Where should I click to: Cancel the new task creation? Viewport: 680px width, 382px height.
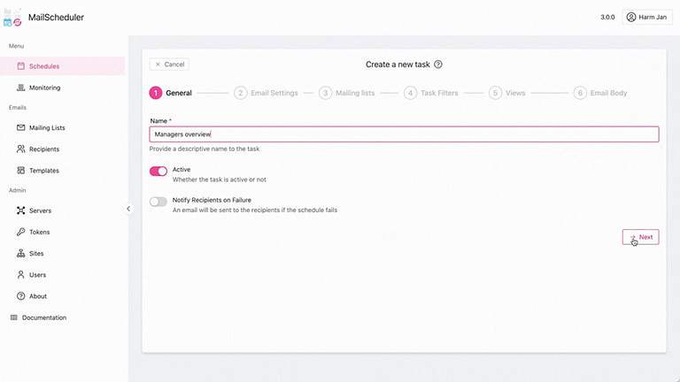pos(169,65)
